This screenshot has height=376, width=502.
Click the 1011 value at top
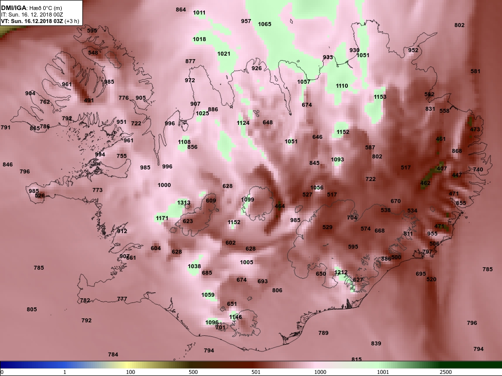[199, 13]
